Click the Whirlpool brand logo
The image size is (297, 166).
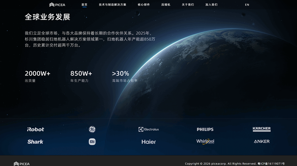coord(205,141)
